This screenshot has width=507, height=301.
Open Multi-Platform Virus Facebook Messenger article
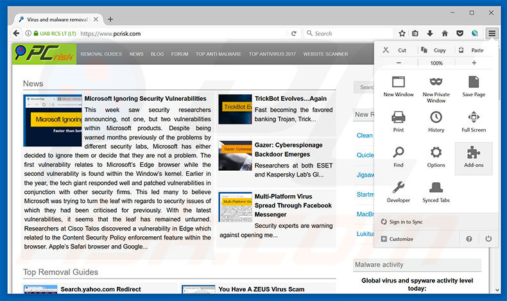tap(293, 205)
